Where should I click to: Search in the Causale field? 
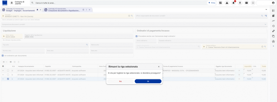[x=132, y=16]
